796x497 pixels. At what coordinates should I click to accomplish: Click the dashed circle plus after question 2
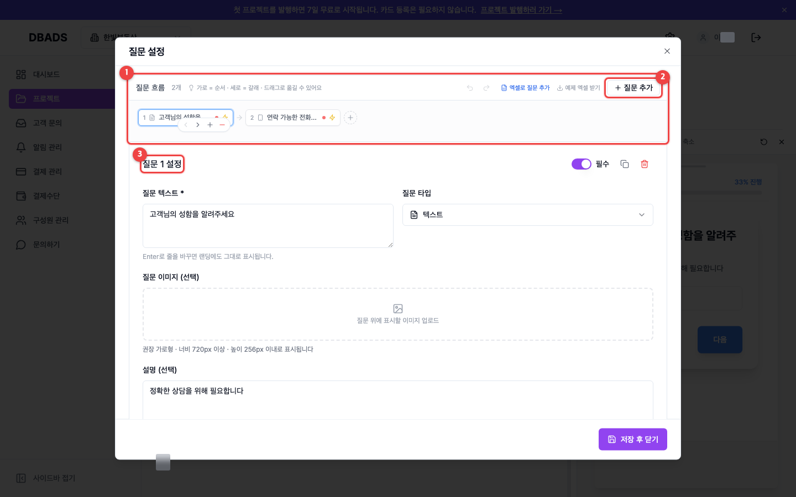[x=350, y=118]
